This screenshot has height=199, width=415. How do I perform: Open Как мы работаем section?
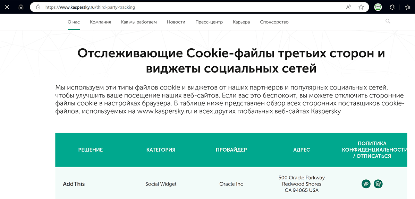pyautogui.click(x=139, y=22)
